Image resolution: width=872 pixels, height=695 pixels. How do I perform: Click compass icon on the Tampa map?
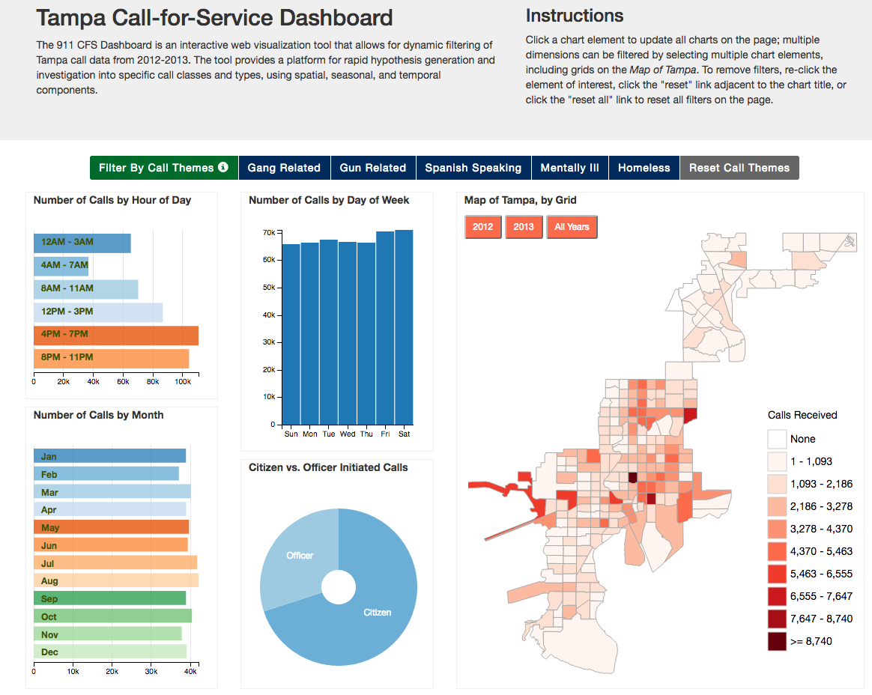click(849, 241)
